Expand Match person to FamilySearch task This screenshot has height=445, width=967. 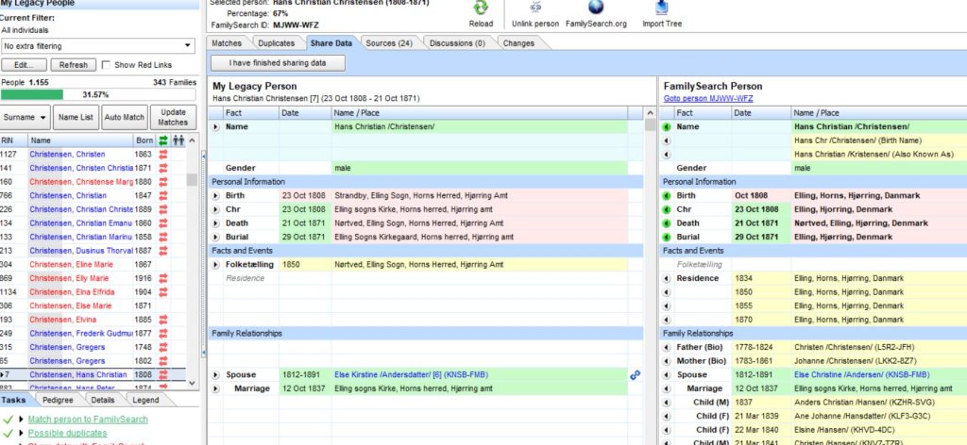click(21, 420)
